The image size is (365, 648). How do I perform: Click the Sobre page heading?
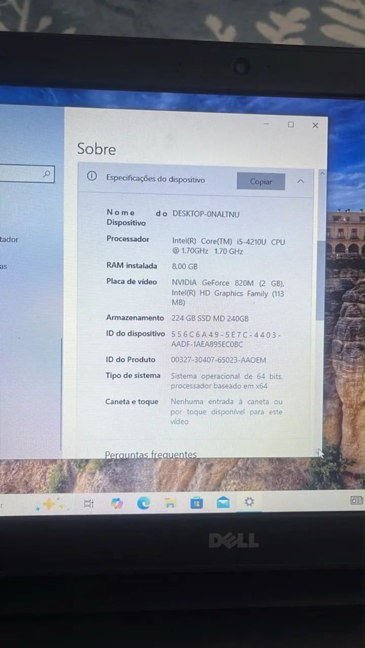tap(96, 148)
